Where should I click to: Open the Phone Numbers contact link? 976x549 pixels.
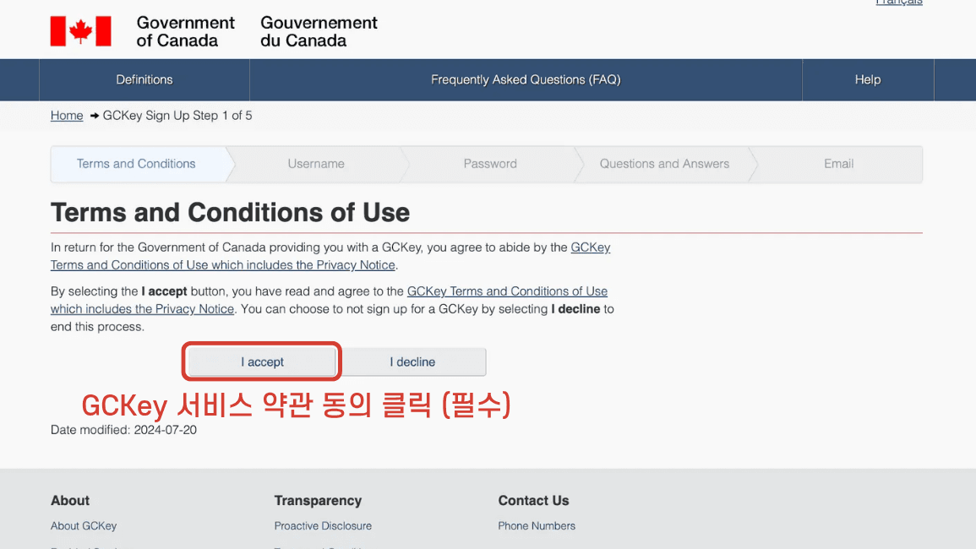(537, 525)
